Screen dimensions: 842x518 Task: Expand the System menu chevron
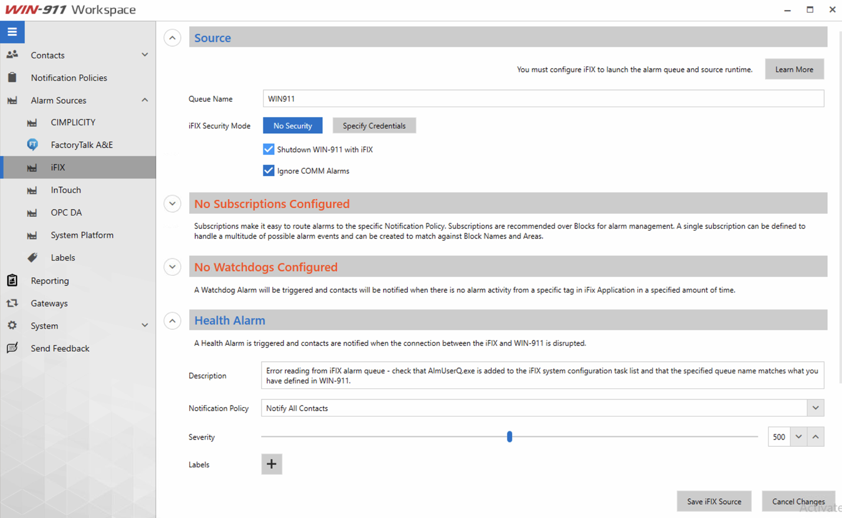(144, 325)
